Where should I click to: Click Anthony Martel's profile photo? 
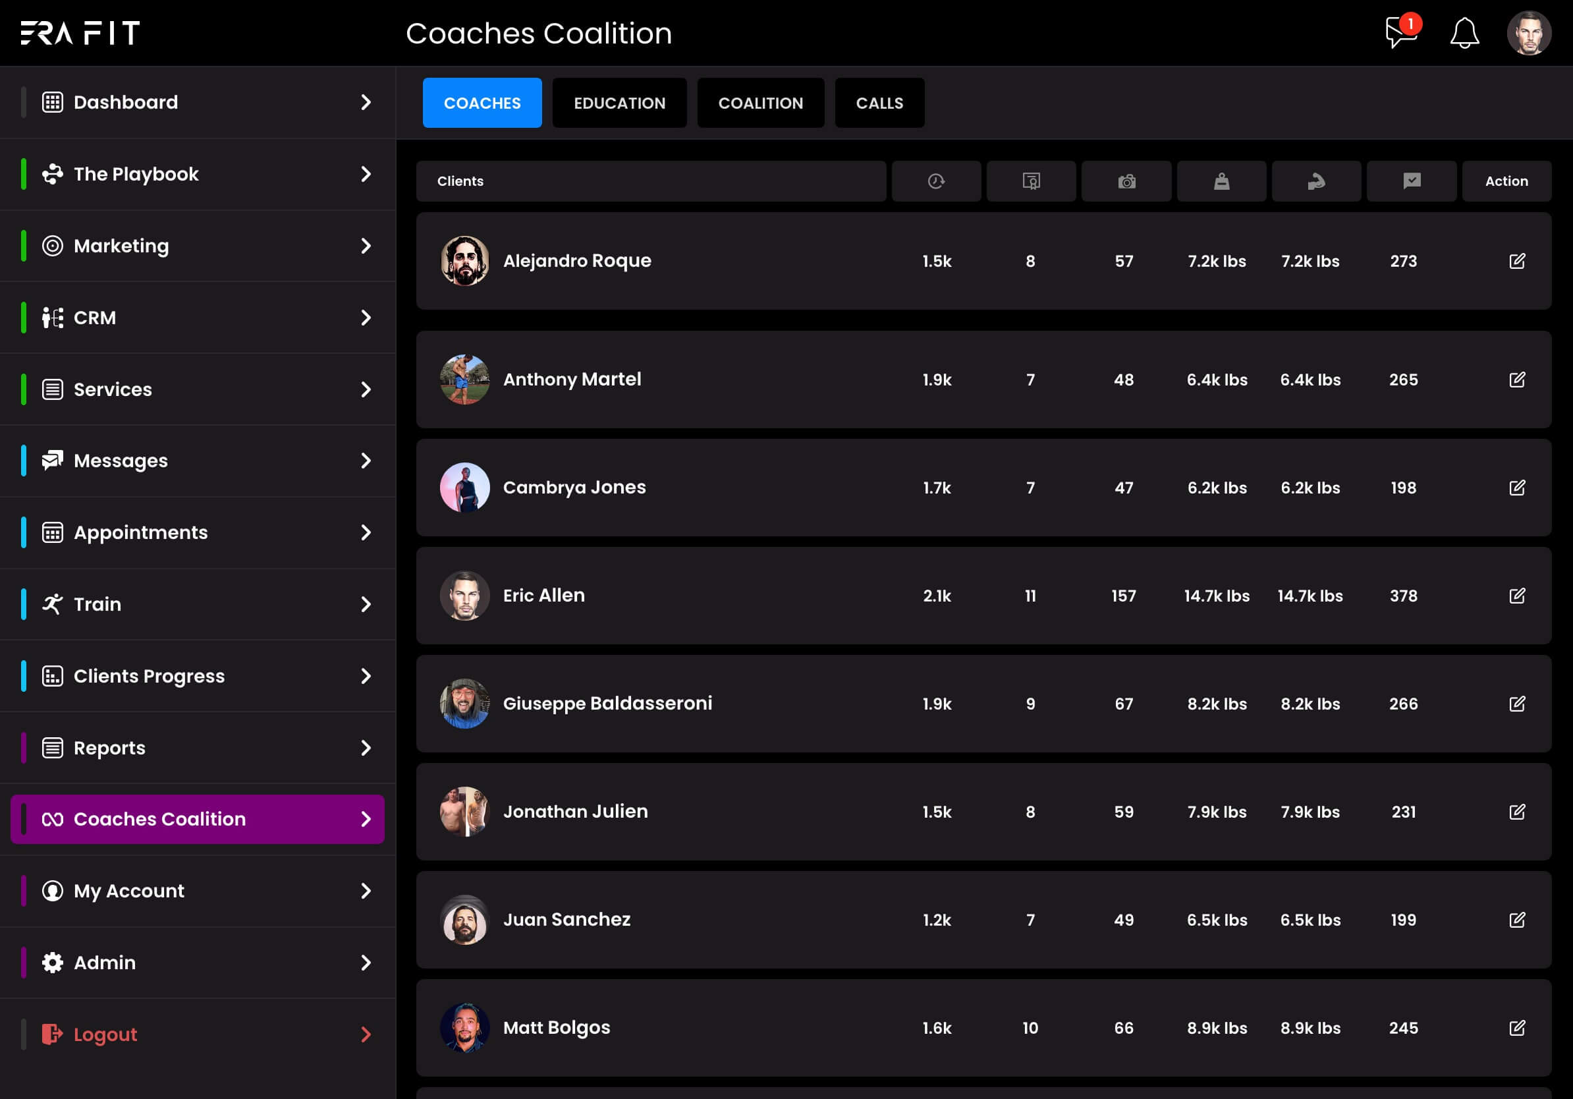(464, 380)
